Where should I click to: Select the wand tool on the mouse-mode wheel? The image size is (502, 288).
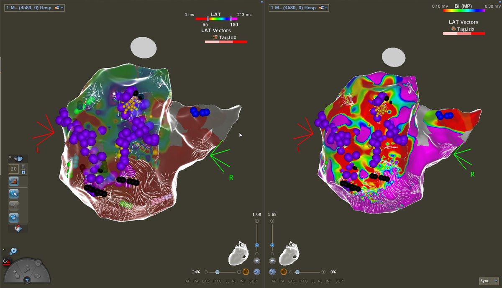(x=28, y=269)
